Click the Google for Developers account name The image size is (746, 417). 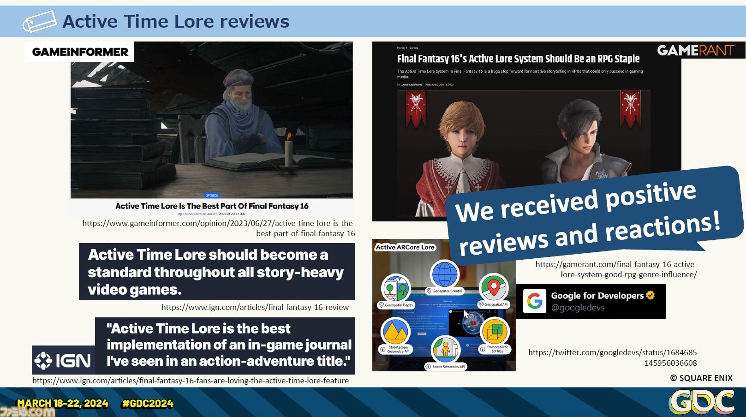point(597,296)
